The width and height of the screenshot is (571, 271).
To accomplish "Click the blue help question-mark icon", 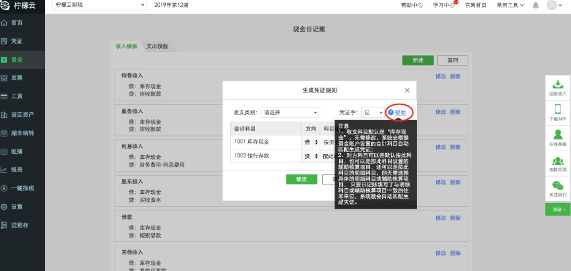I will pyautogui.click(x=391, y=112).
